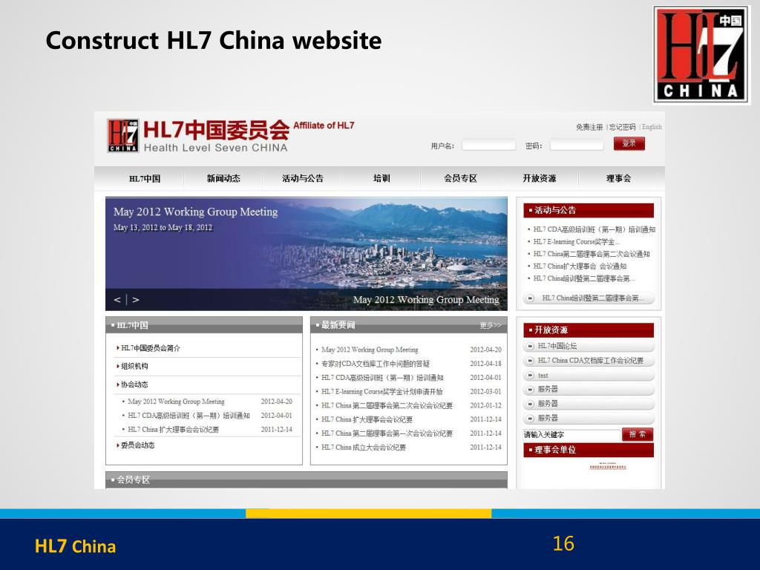Focus the 密码 password field
This screenshot has height=570, width=760.
[577, 145]
